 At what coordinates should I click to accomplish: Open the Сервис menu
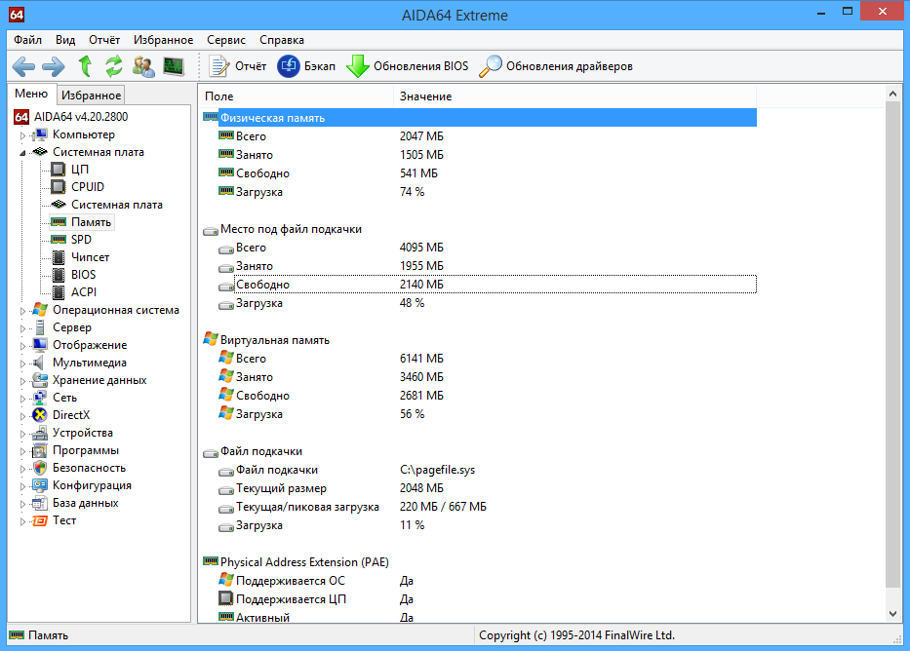point(226,40)
